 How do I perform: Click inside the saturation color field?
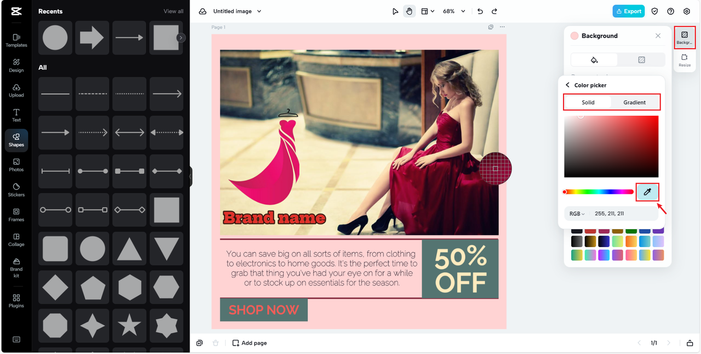tap(611, 146)
